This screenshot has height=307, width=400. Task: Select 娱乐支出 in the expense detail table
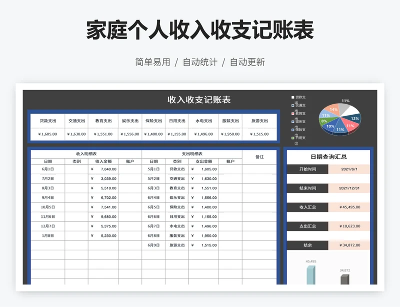coord(177,198)
